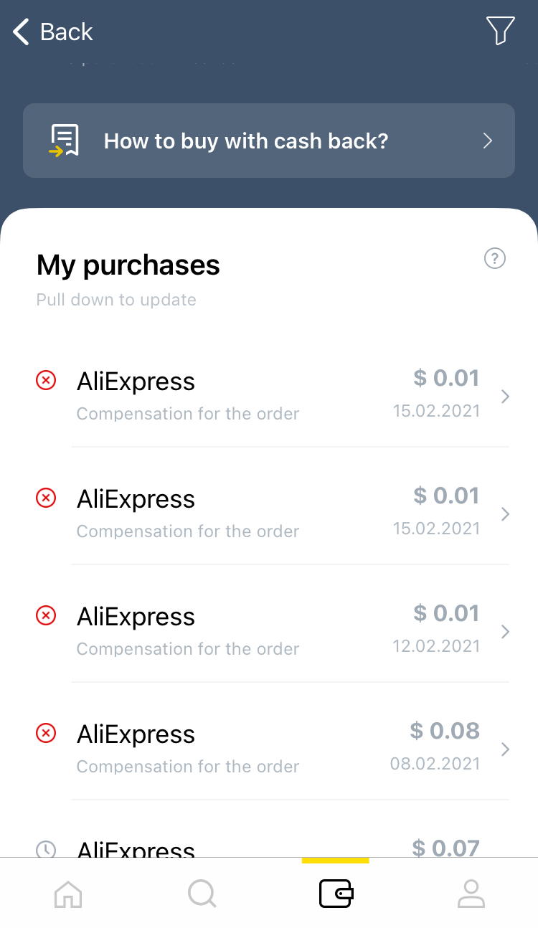Open chevron on cash back banner
This screenshot has height=928, width=538.
488,141
